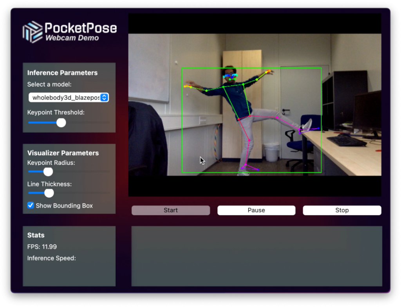Click the empty output panel below the buttons
This screenshot has width=401, height=307.
(256, 256)
